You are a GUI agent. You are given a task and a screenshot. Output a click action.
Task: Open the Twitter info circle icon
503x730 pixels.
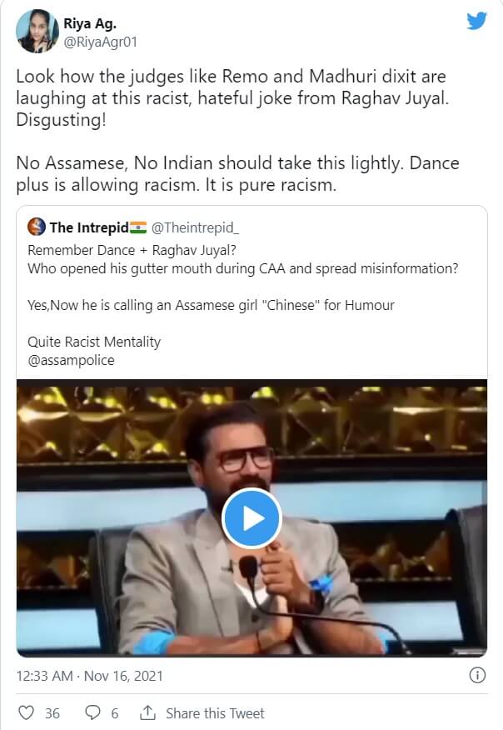click(477, 674)
